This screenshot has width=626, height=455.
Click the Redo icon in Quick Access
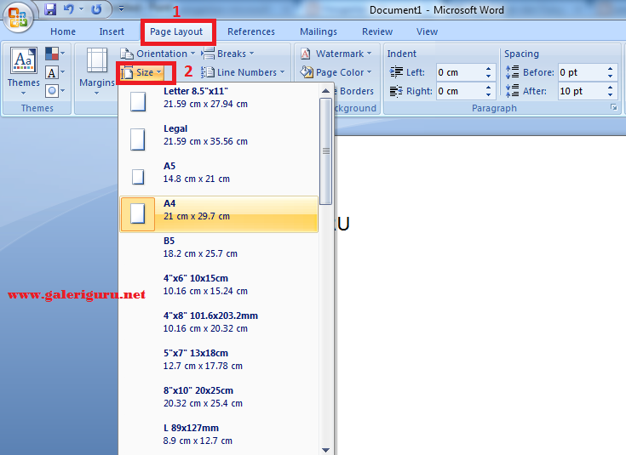click(x=96, y=9)
